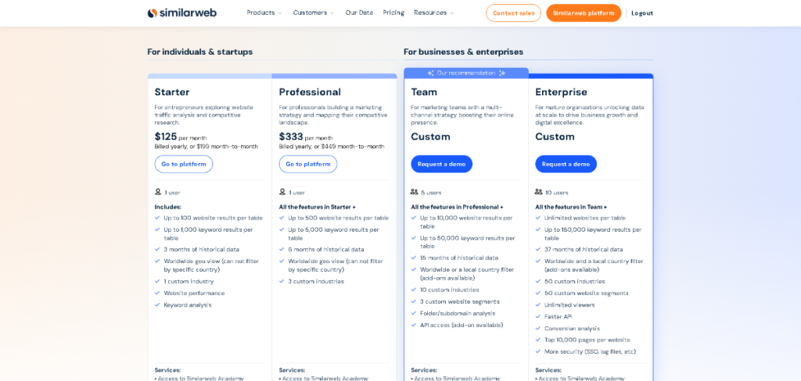Click the user icon under Professional plan

click(282, 192)
